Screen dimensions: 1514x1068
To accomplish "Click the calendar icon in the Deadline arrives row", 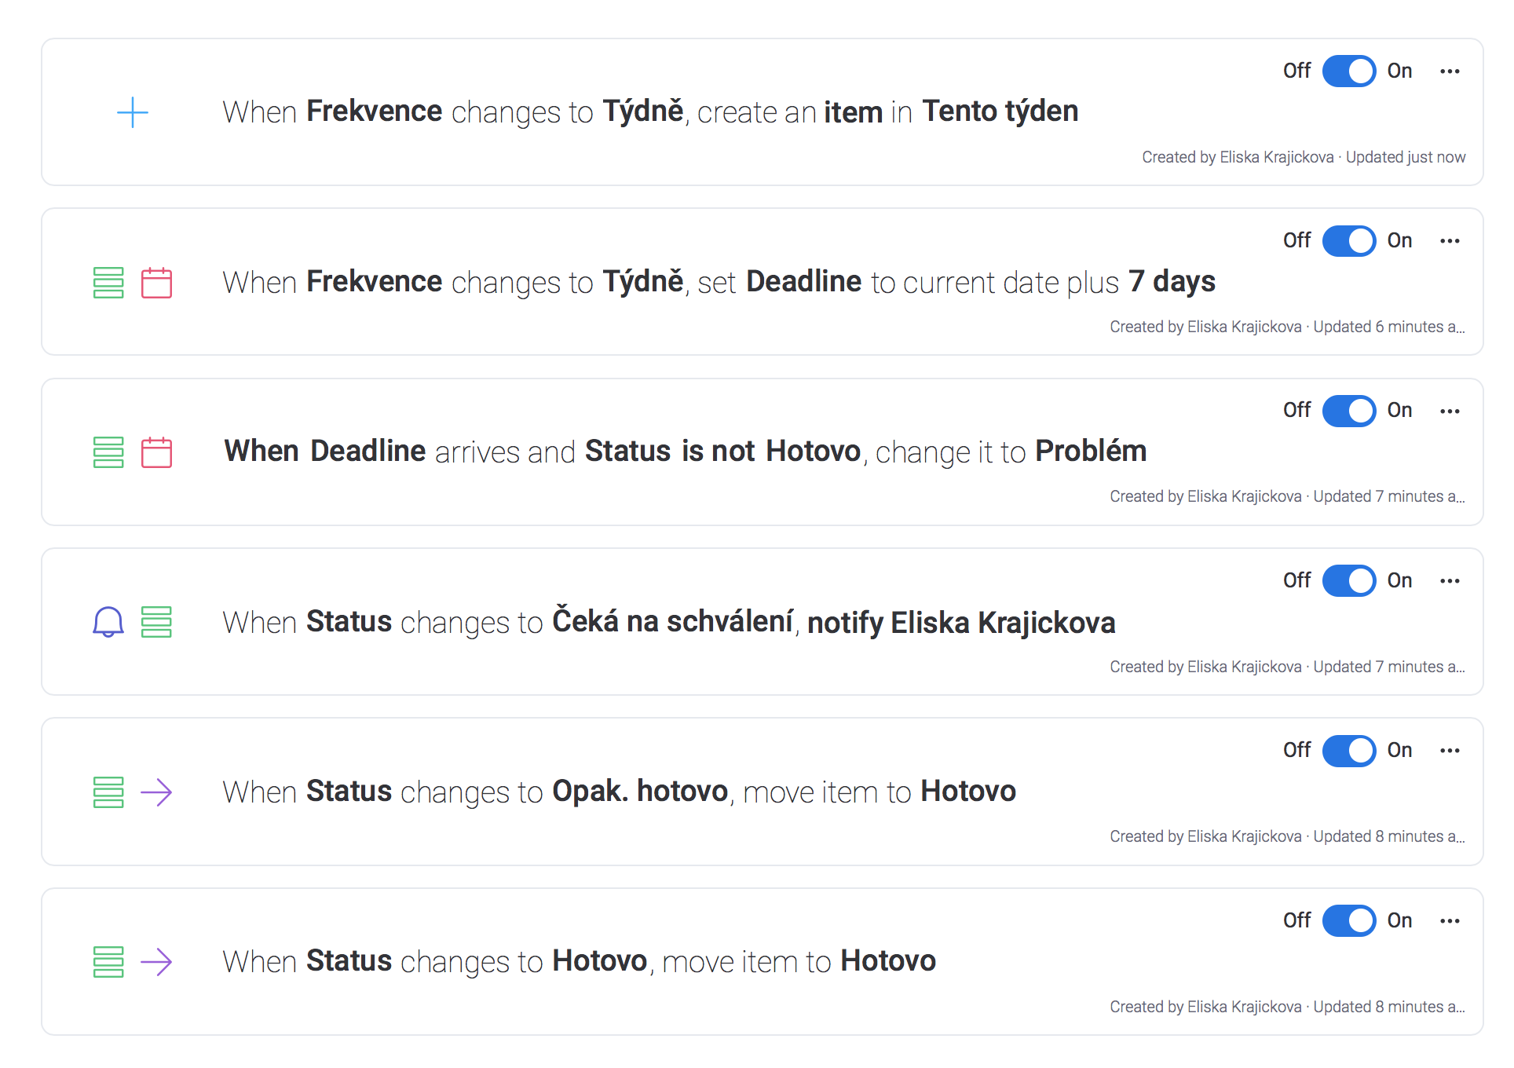I will pyautogui.click(x=156, y=452).
